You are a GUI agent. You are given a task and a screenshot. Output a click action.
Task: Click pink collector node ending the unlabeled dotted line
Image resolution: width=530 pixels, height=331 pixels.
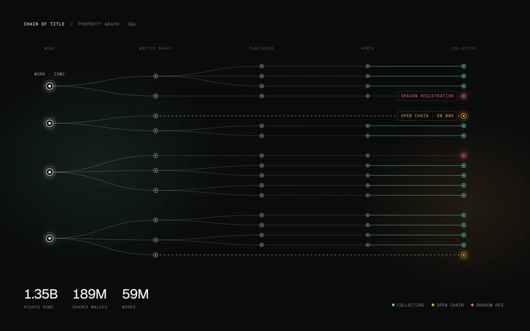click(464, 156)
